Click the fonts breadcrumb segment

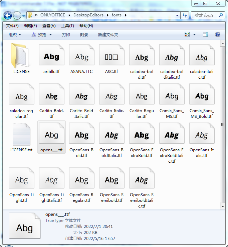[117, 15]
